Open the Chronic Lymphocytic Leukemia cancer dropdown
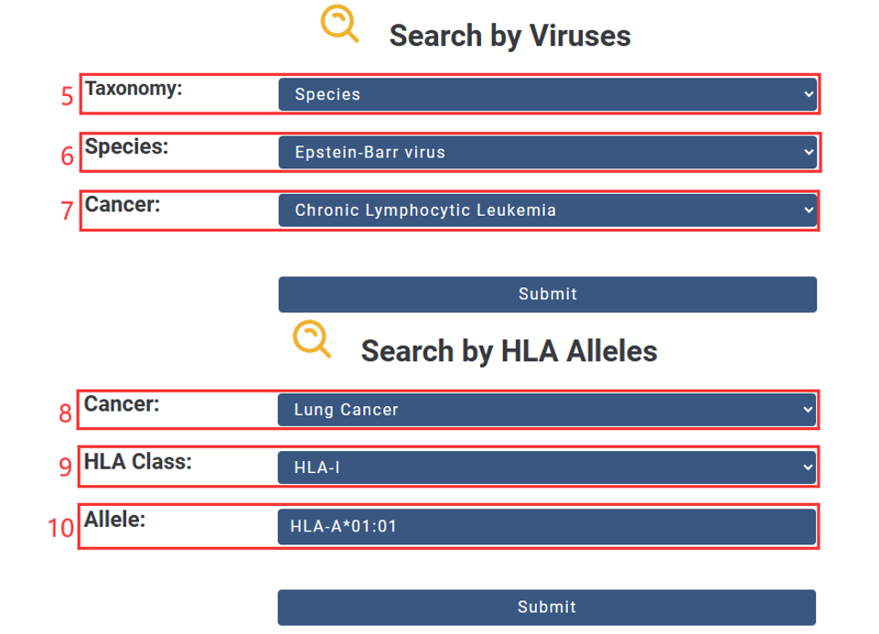 [547, 210]
